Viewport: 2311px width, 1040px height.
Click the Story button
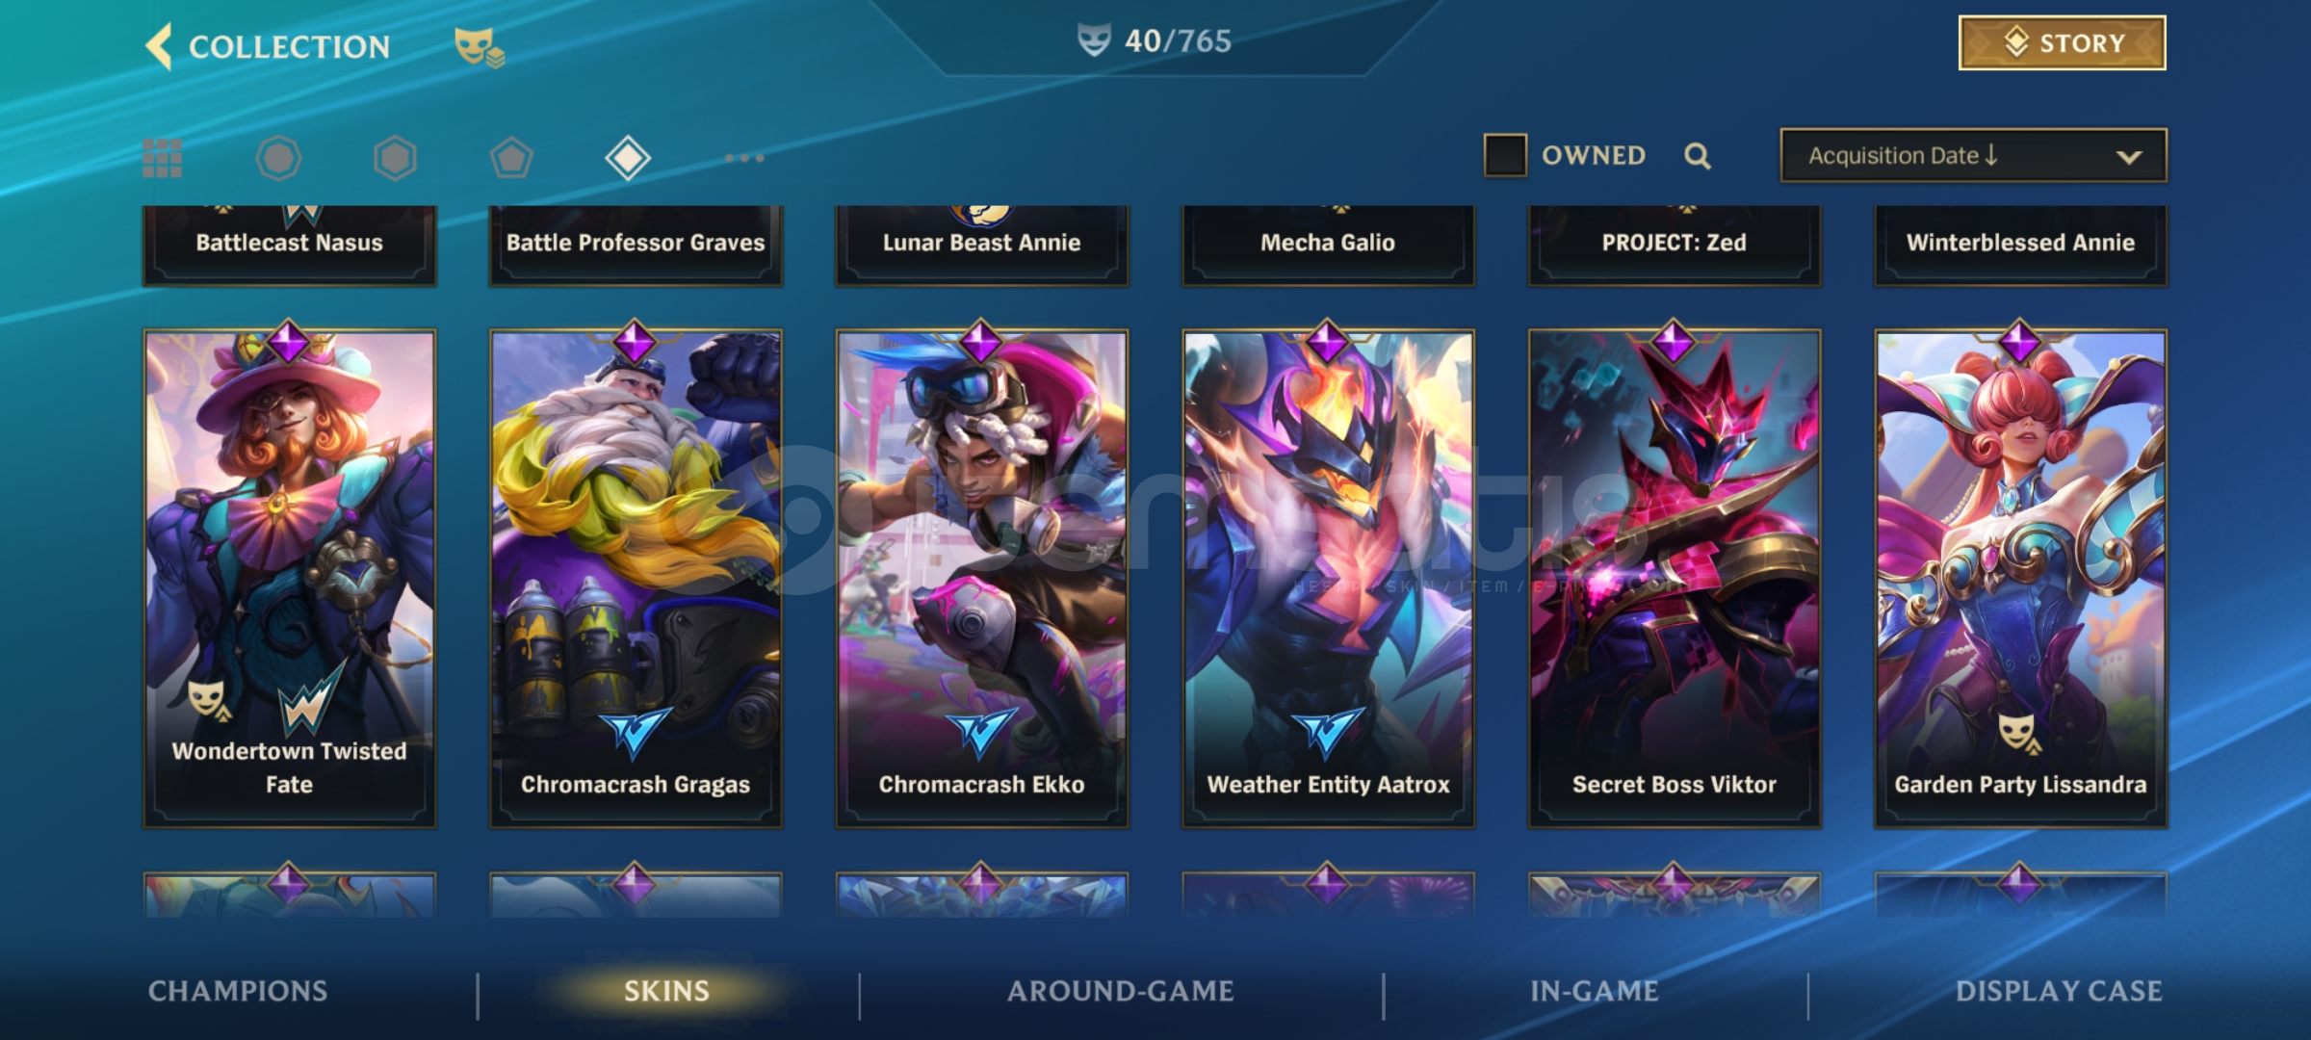[x=2063, y=42]
